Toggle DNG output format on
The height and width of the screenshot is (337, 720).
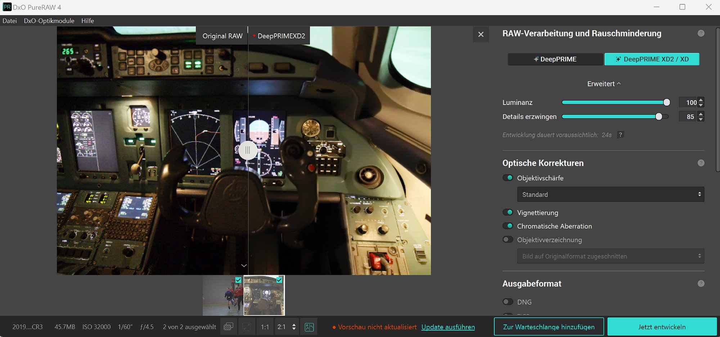coord(508,302)
